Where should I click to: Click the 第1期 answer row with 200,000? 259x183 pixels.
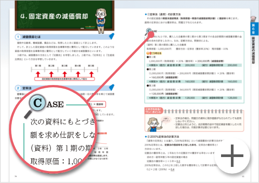(x=194, y=65)
